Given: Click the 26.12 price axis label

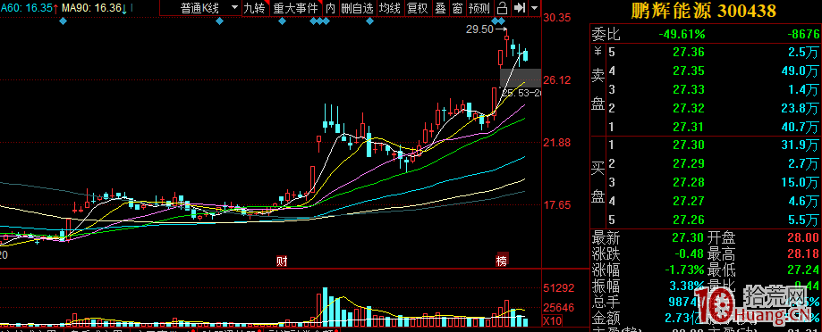Looking at the screenshot, I should click(557, 80).
